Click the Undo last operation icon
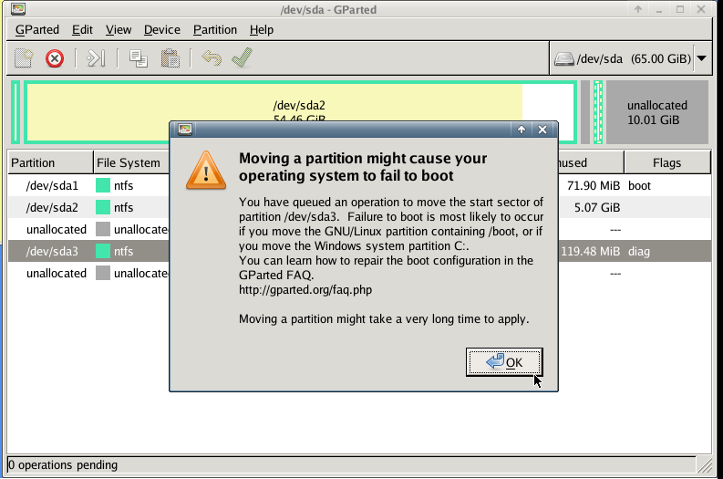This screenshot has width=723, height=479. pos(212,58)
